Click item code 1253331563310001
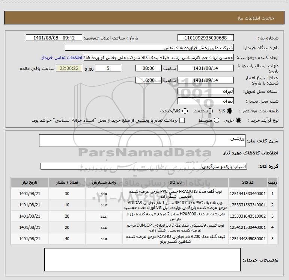289x280 pixels. click(248, 205)
